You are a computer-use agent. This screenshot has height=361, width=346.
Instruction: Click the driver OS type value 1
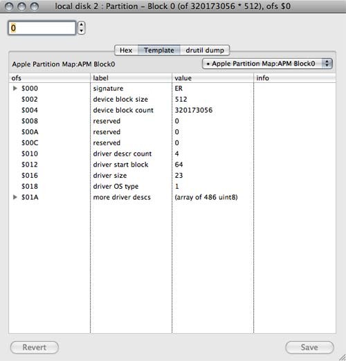coord(176,186)
